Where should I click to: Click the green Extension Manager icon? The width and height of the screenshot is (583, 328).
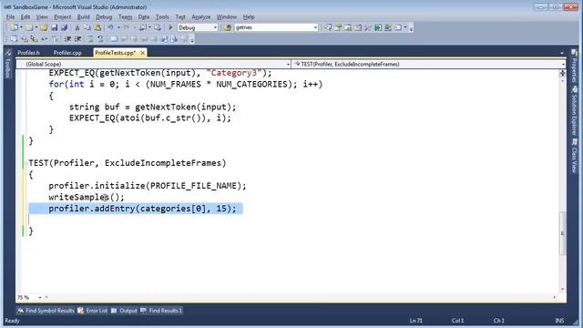[378, 27]
